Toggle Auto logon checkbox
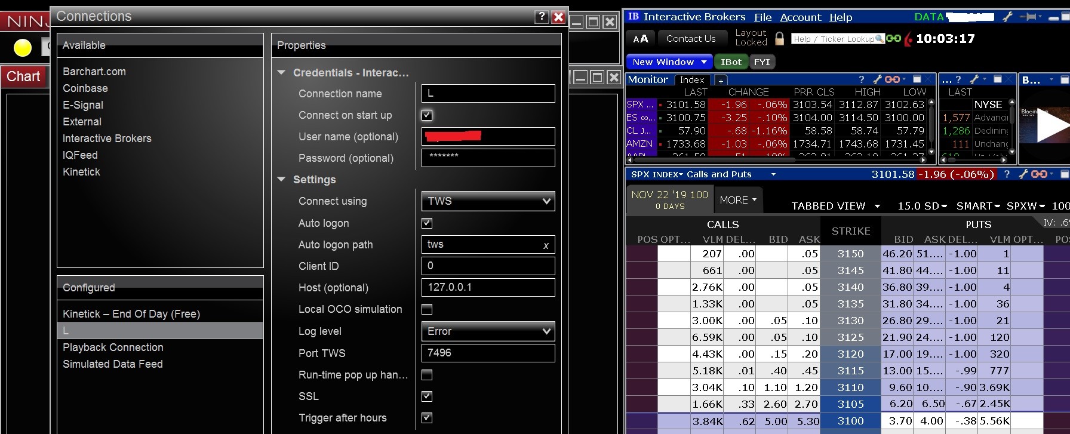The image size is (1070, 434). tap(427, 223)
